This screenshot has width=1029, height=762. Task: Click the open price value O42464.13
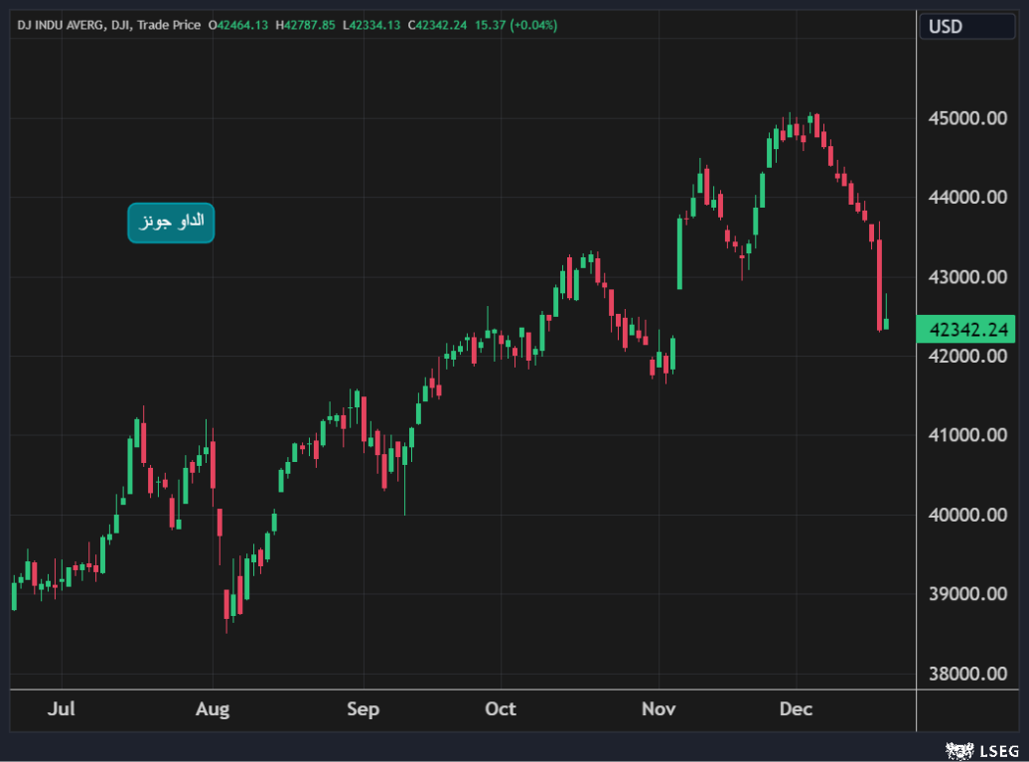point(237,25)
